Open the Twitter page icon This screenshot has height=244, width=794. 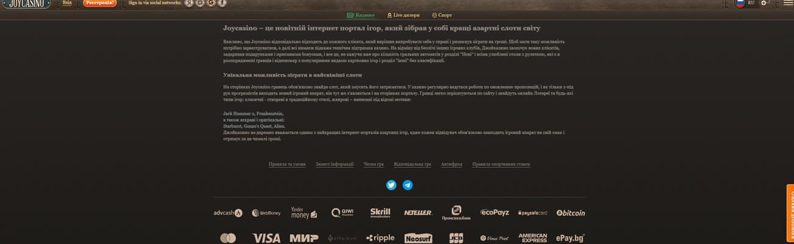[x=392, y=185]
